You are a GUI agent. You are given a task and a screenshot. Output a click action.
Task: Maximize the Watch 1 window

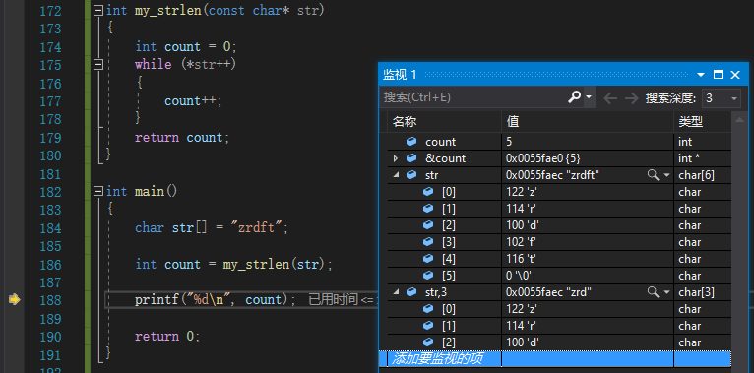click(718, 75)
